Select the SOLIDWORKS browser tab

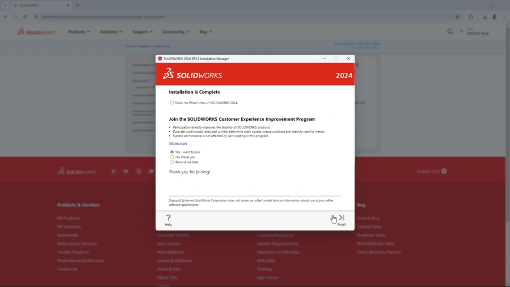(x=41, y=5)
